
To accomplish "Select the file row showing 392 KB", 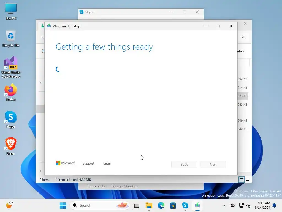I will click(243, 79).
